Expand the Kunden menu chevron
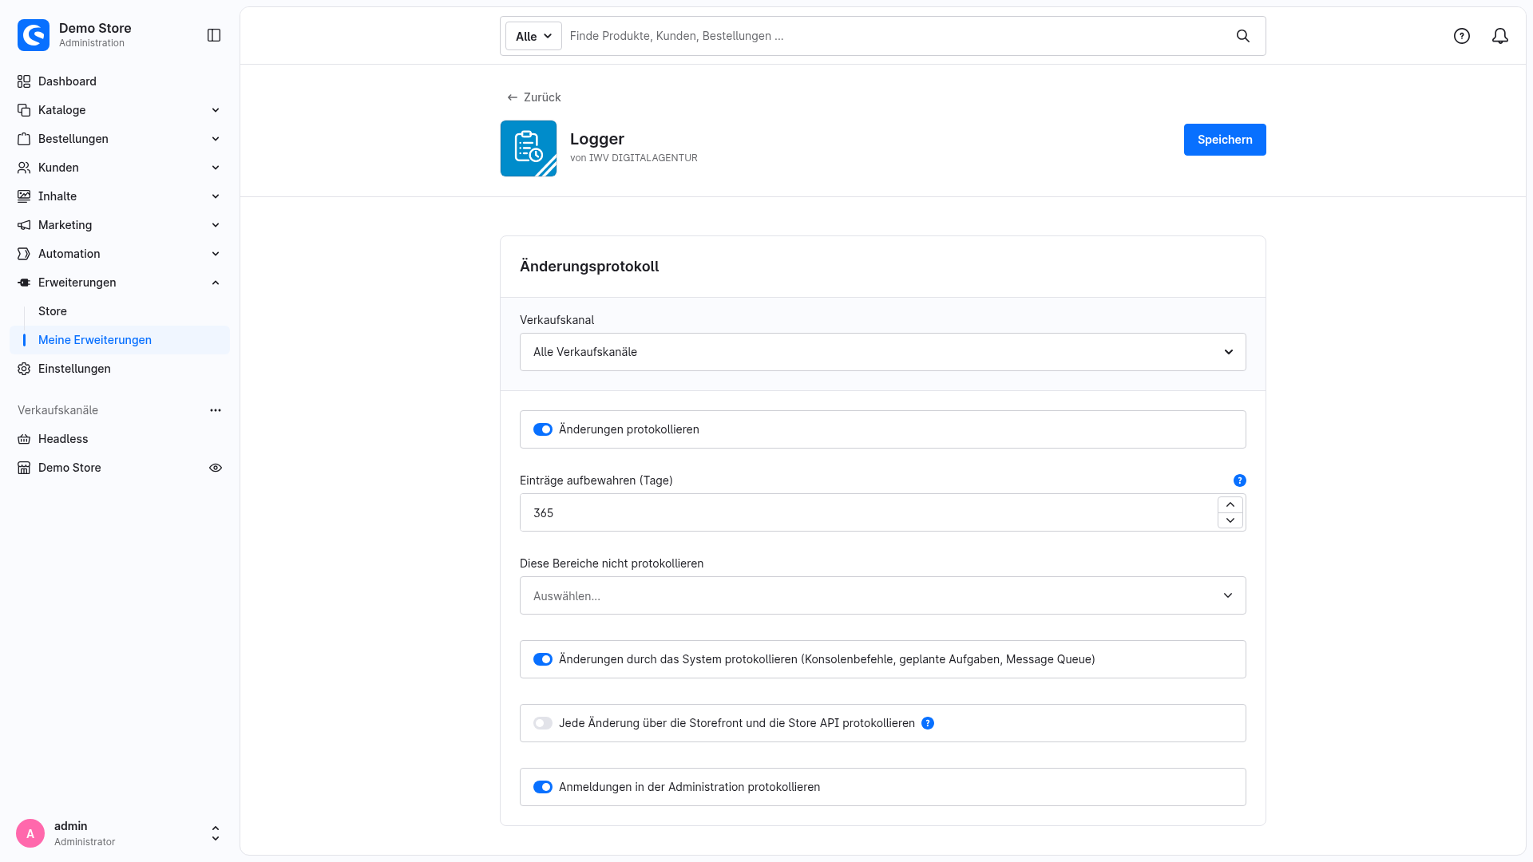This screenshot has width=1533, height=862. (216, 168)
